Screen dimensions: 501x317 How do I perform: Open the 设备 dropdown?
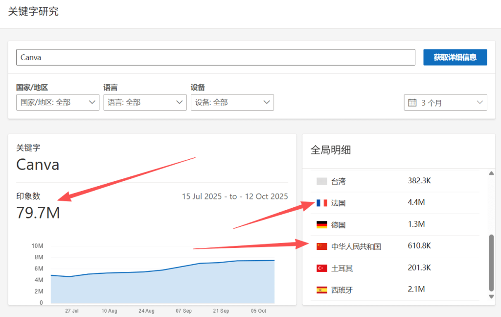pyautogui.click(x=232, y=102)
